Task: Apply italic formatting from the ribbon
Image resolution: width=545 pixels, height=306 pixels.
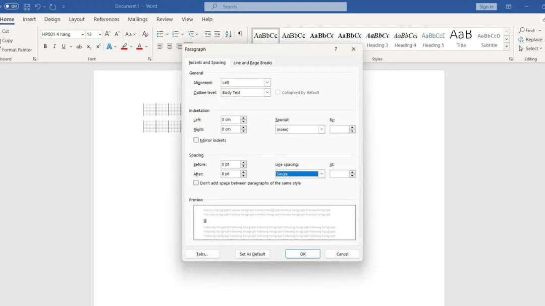Action: coord(54,46)
